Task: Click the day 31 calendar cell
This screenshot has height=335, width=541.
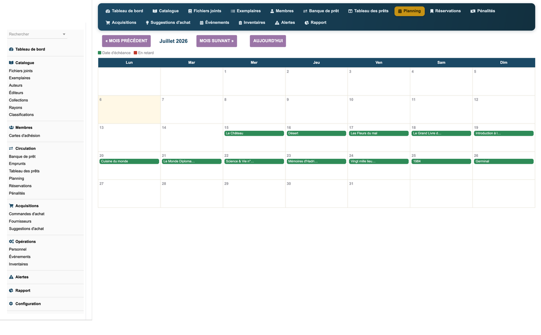Action: (x=379, y=193)
